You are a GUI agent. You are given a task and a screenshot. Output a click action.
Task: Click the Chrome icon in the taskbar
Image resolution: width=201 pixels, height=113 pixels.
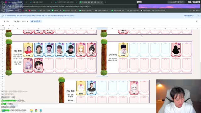(x=36, y=110)
